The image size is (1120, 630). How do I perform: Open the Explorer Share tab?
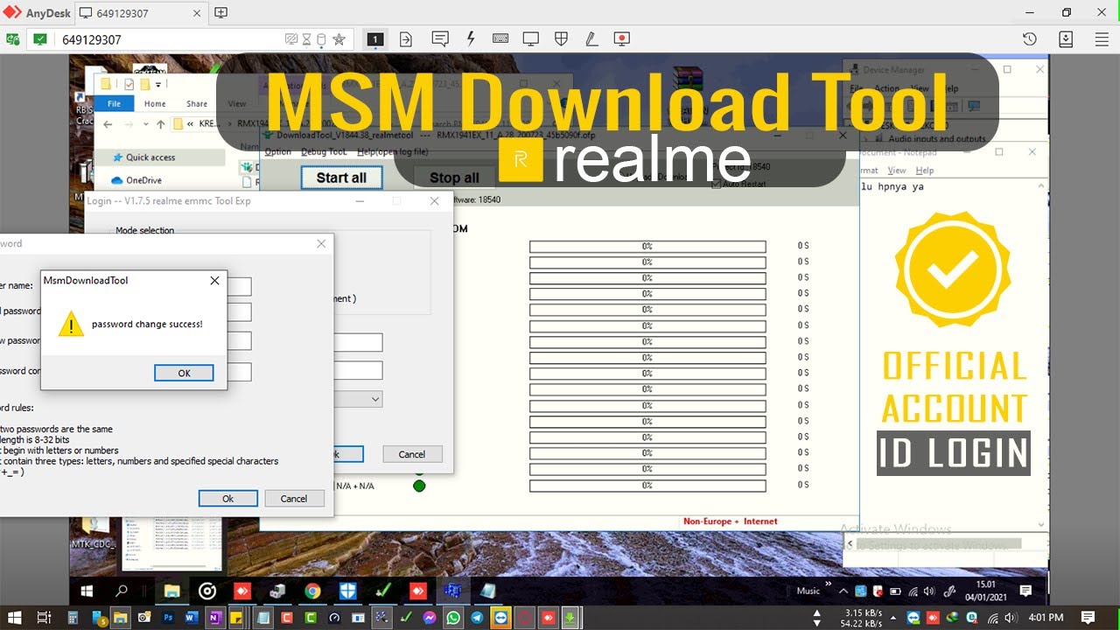197,103
